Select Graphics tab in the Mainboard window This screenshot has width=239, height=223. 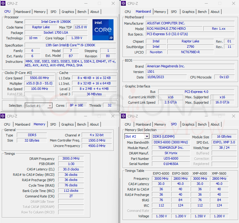coord(188,12)
